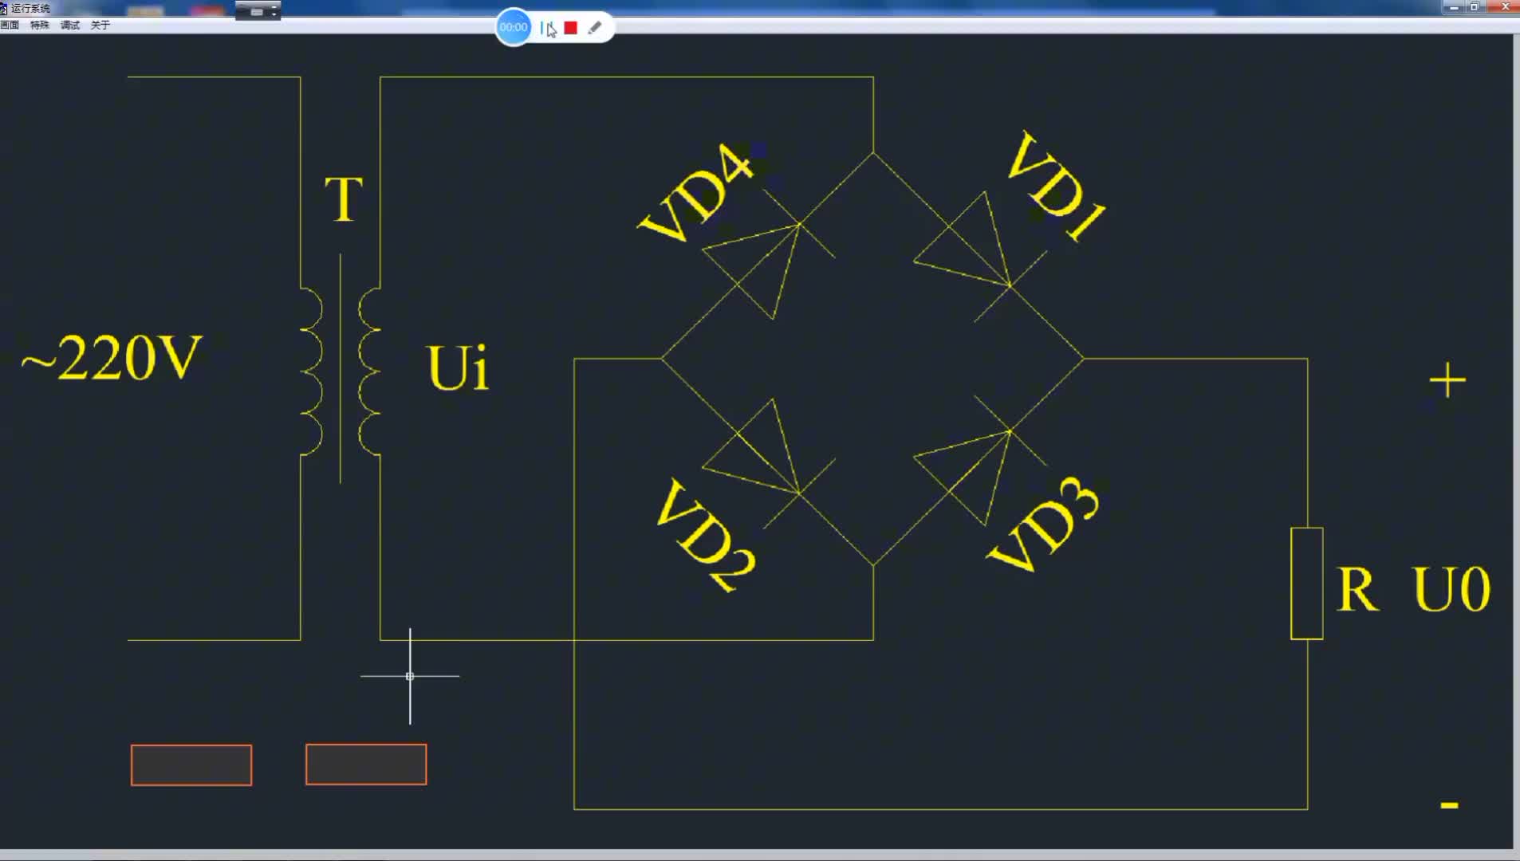This screenshot has width=1520, height=861.
Task: Close the 运行系统 window
Action: tap(1505, 6)
